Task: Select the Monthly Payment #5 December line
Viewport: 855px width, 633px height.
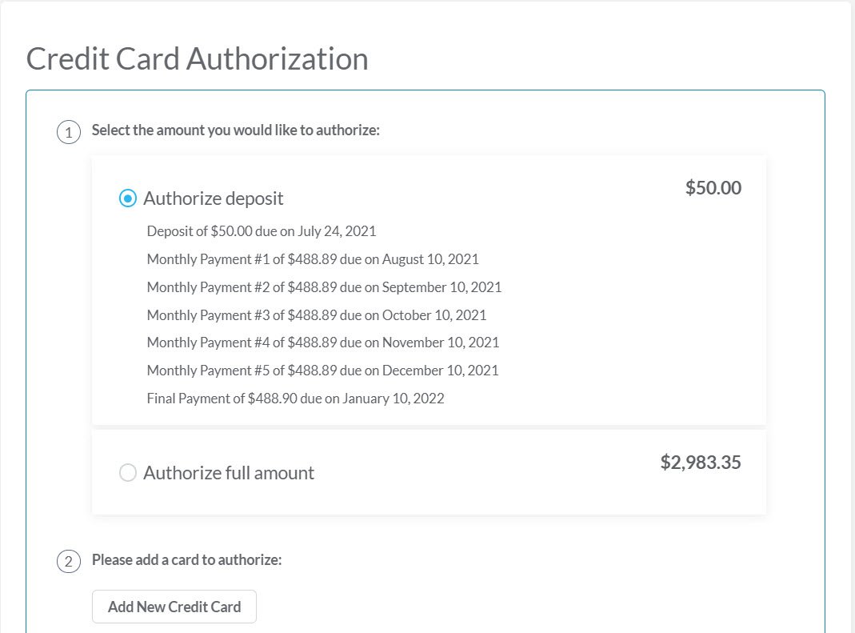Action: 322,371
